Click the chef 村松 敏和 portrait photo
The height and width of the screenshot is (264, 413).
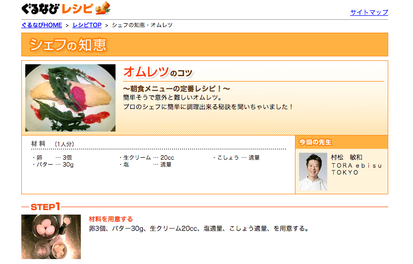click(x=313, y=171)
